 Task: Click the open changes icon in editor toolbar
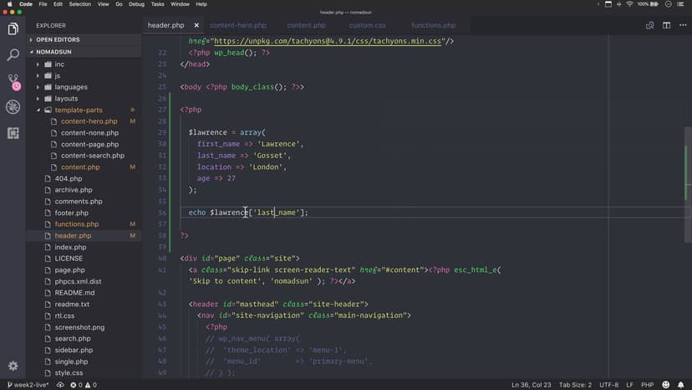click(x=649, y=26)
